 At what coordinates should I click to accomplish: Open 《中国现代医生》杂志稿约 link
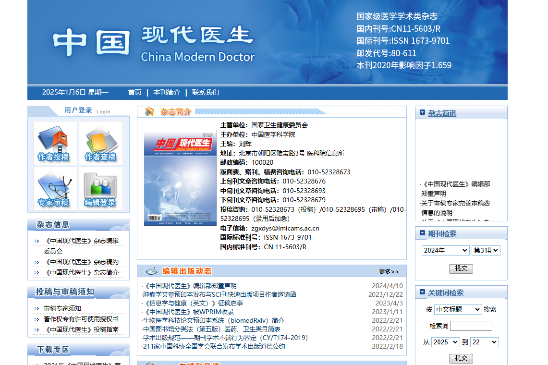click(81, 262)
